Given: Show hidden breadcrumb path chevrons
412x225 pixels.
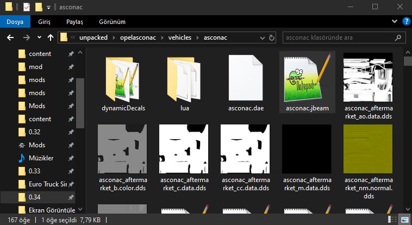Looking at the screenshot, I should (x=73, y=37).
